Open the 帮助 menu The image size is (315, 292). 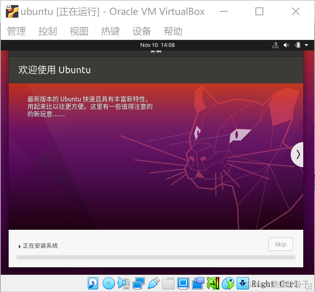coord(173,31)
